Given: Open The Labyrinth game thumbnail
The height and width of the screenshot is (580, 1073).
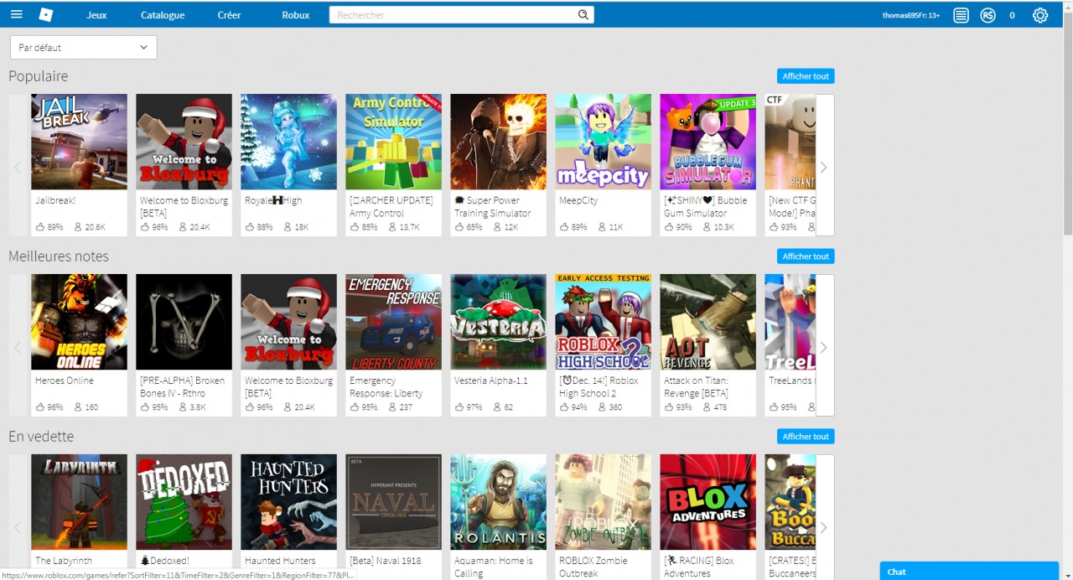Looking at the screenshot, I should [x=79, y=502].
